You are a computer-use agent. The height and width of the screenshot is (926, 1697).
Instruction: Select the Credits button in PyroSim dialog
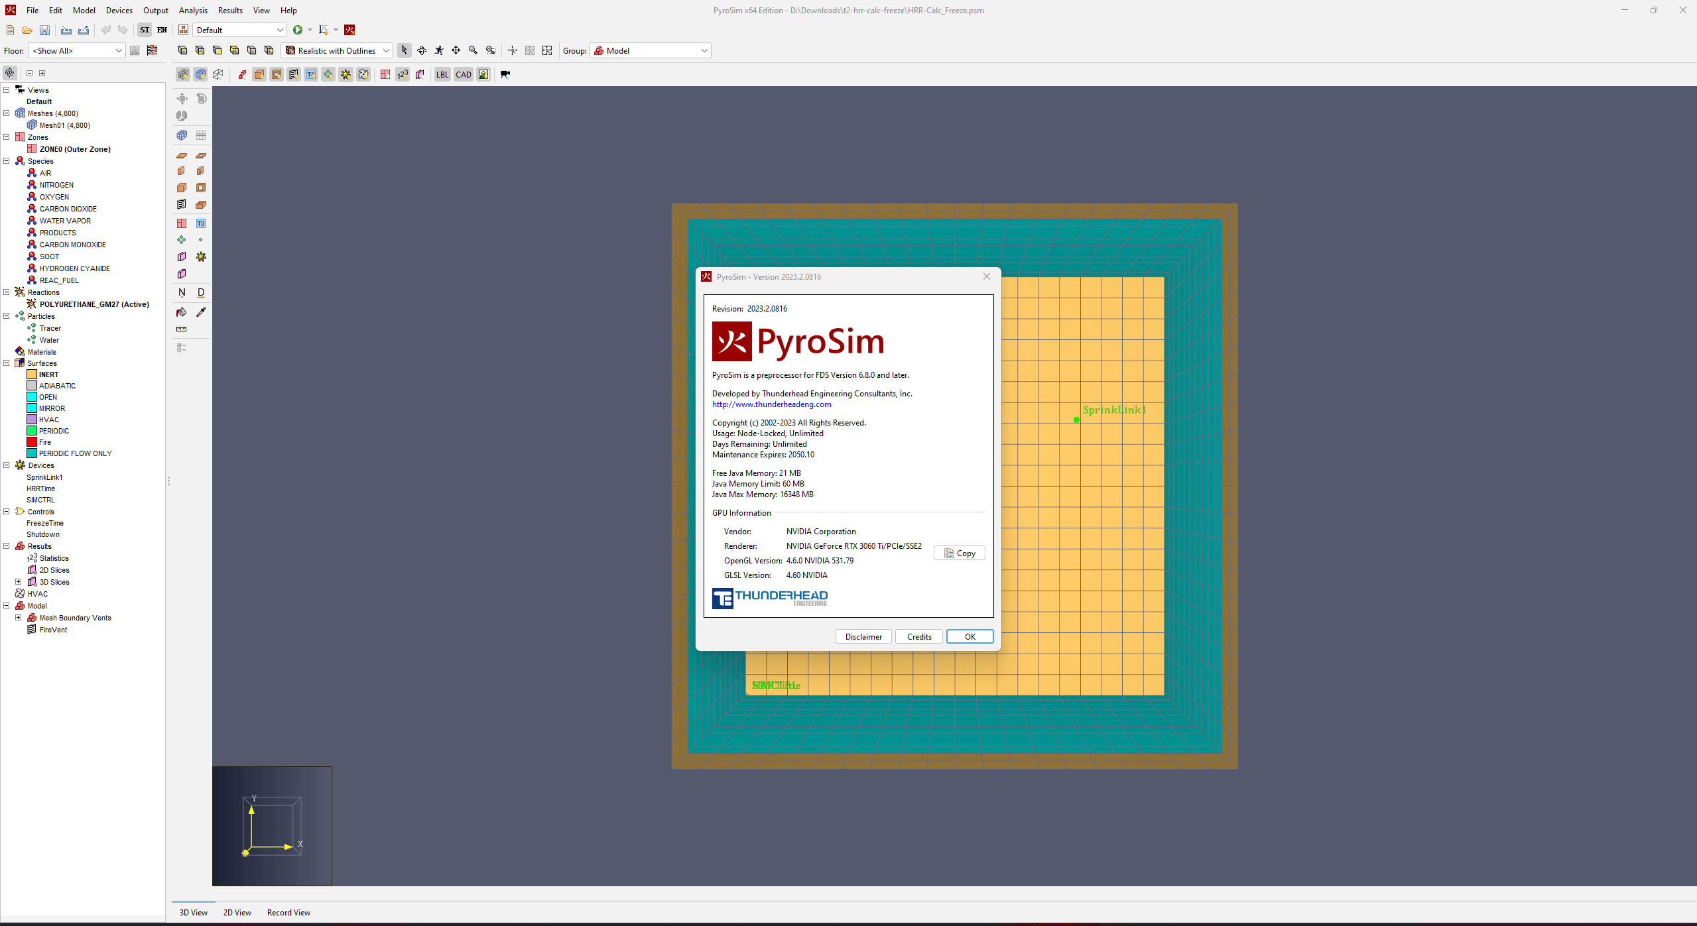[x=919, y=636]
